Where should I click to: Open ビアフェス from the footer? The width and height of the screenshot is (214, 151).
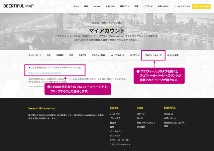115,136
